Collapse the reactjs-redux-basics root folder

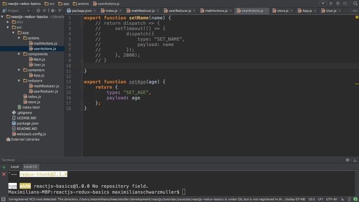click(2, 17)
